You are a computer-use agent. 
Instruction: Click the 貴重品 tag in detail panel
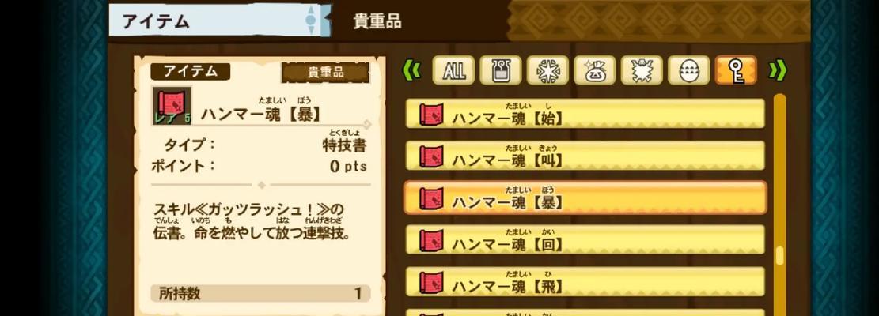[x=325, y=72]
